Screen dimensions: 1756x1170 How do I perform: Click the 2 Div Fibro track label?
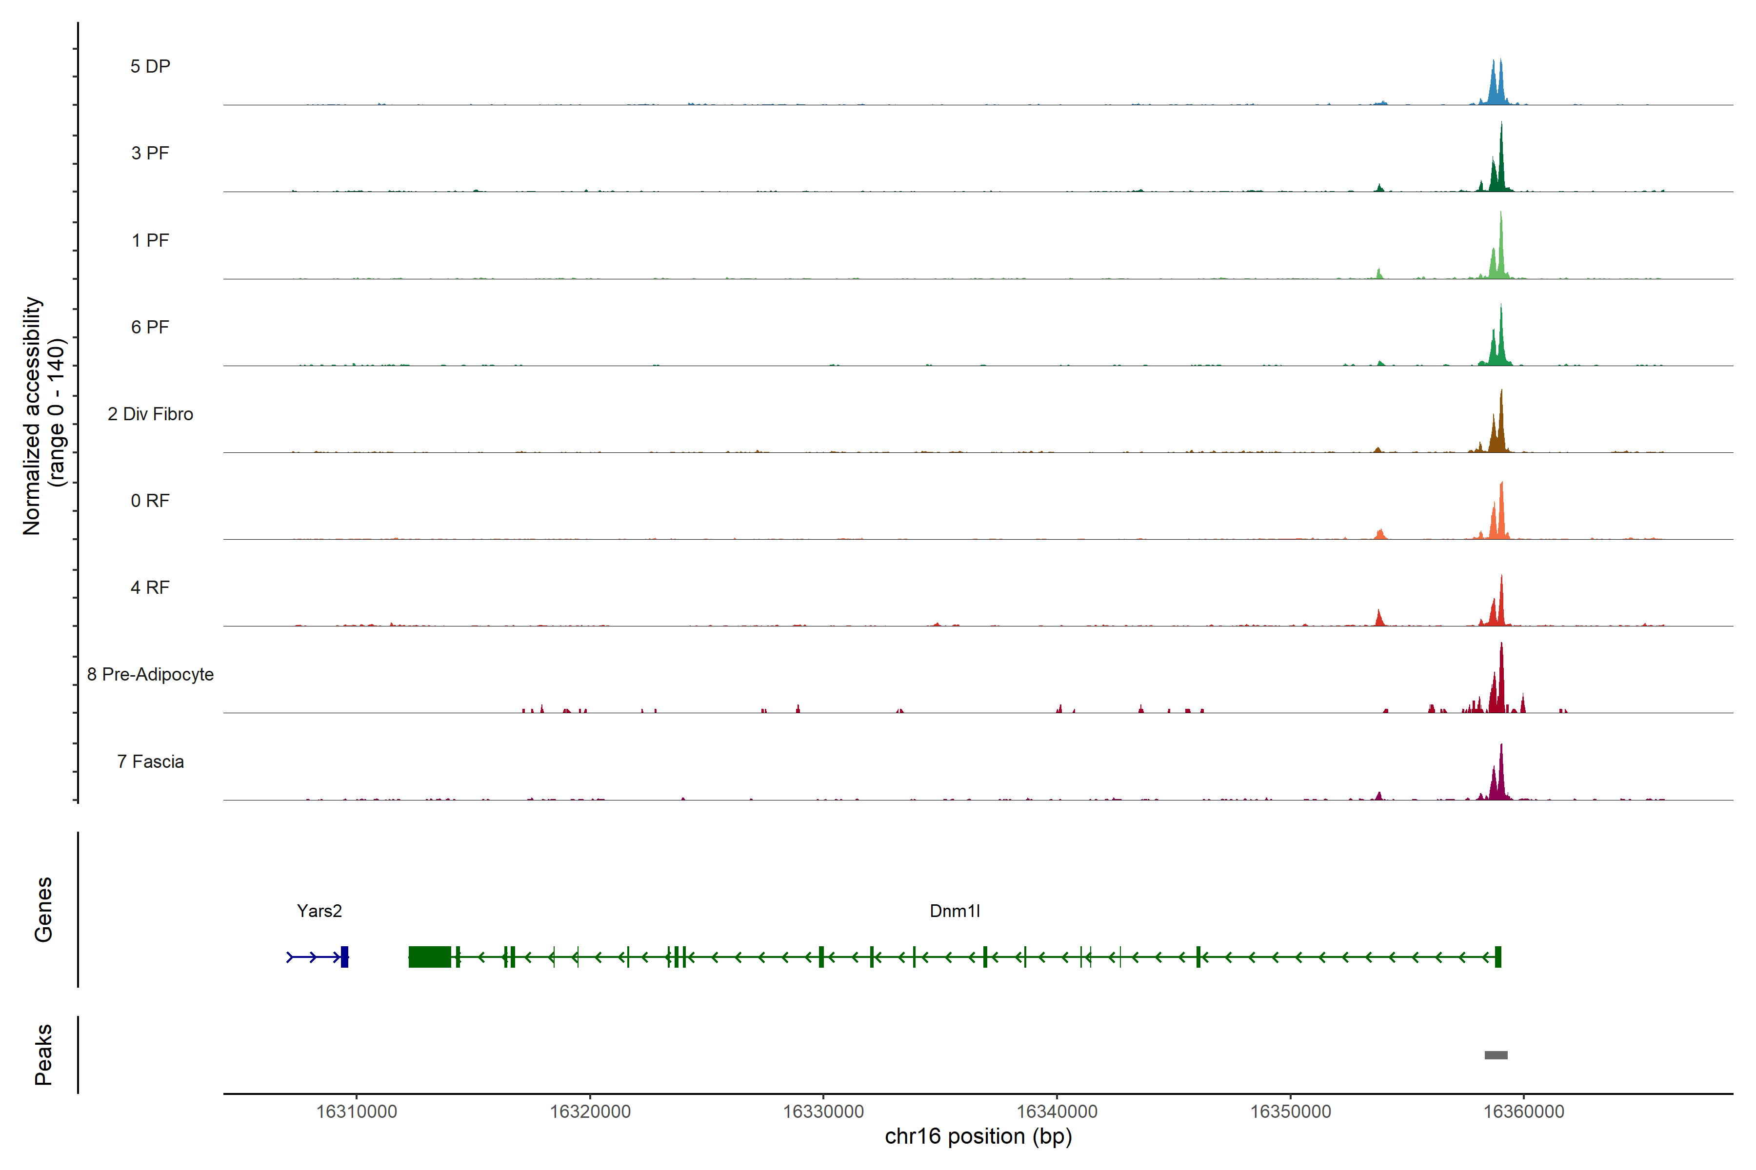coord(150,414)
